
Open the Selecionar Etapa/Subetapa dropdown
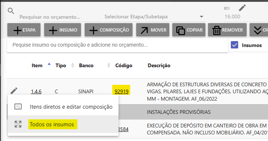(155, 17)
